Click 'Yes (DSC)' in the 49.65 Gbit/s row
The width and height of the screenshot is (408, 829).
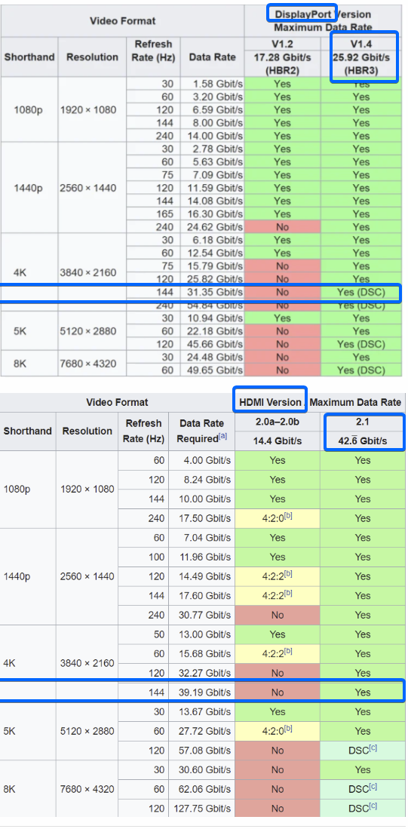[x=361, y=370]
